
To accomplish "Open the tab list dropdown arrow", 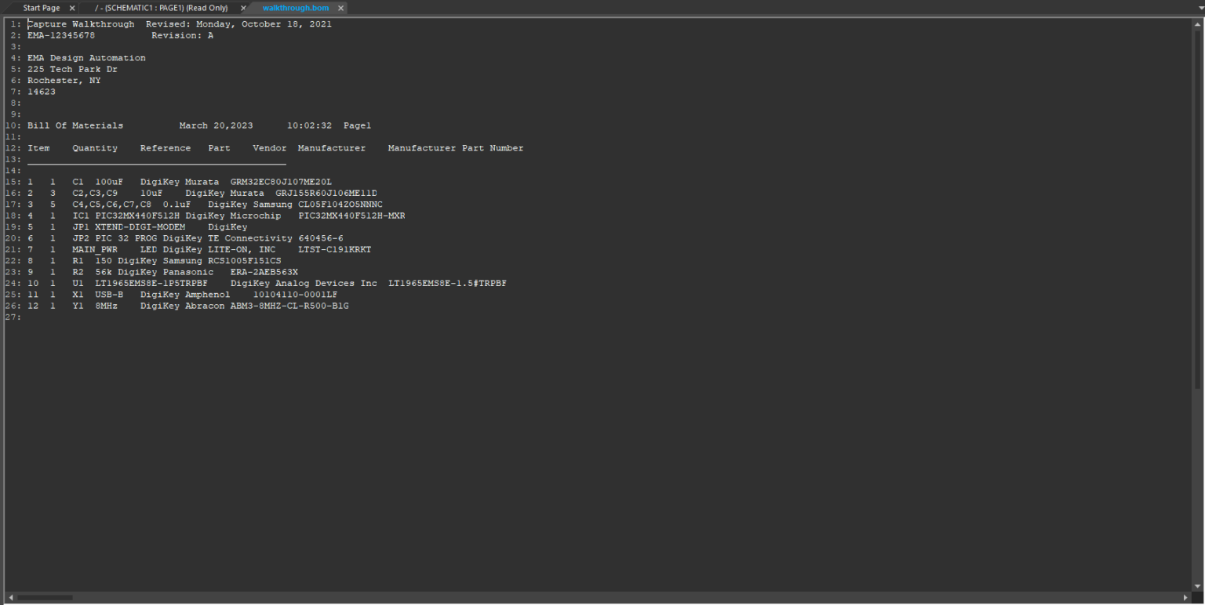I will point(1199,8).
